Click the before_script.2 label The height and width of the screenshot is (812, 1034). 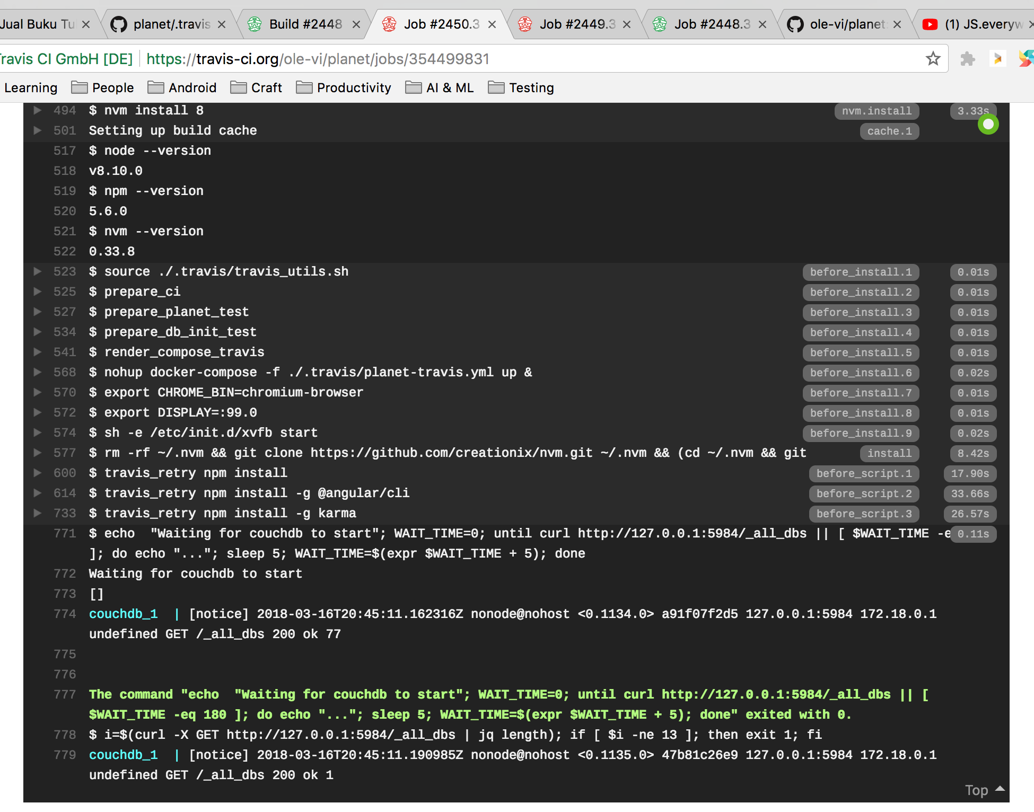[x=864, y=493]
